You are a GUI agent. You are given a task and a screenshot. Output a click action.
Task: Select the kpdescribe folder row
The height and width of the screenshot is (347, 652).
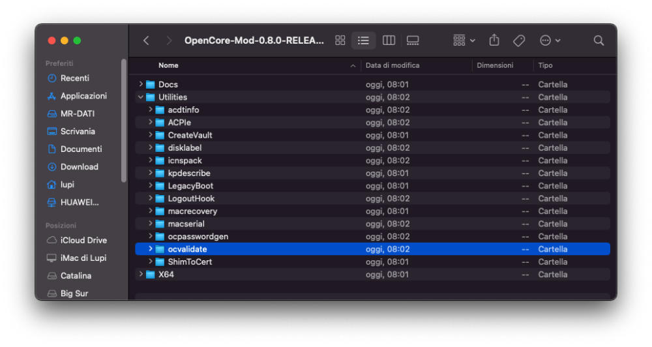[372, 173]
